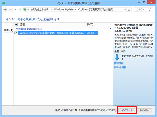Sort by the 名前 column header
Viewport: 157px width, 117px height.
click(52, 25)
